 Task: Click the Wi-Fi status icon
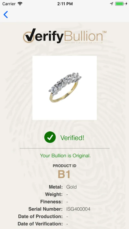coord(20,4)
